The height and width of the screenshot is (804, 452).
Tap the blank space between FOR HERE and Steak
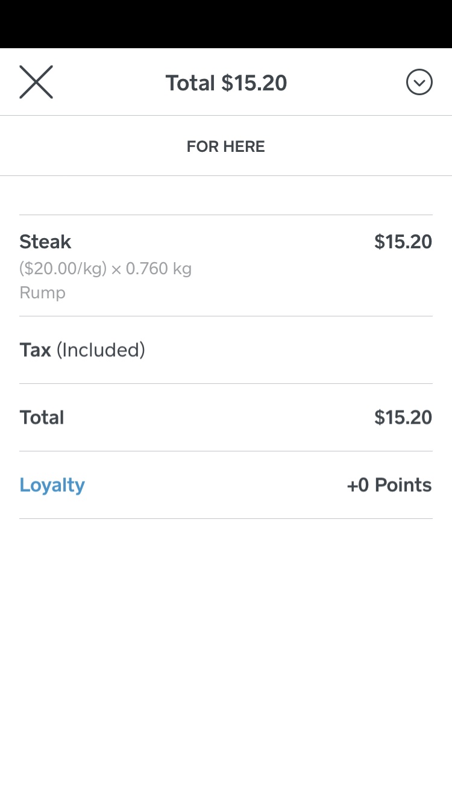coord(226,195)
